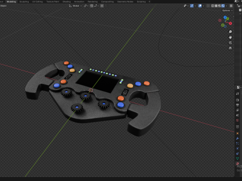The width and height of the screenshot is (242, 181).
Task: Select solid viewport shading
Action: click(x=216, y=6)
